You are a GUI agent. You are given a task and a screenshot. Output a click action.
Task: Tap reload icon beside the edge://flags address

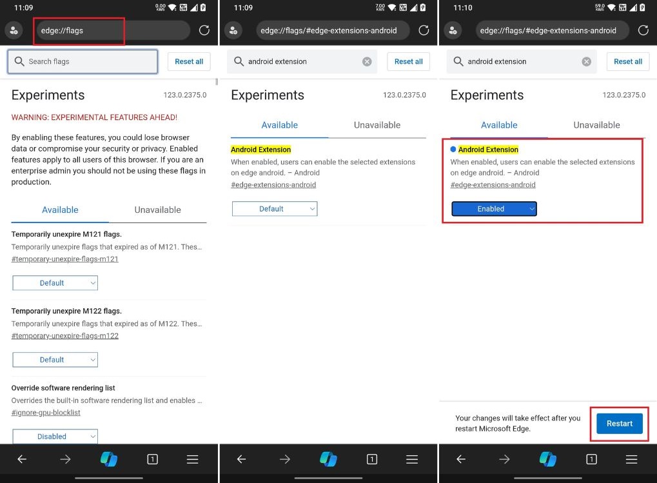click(204, 30)
